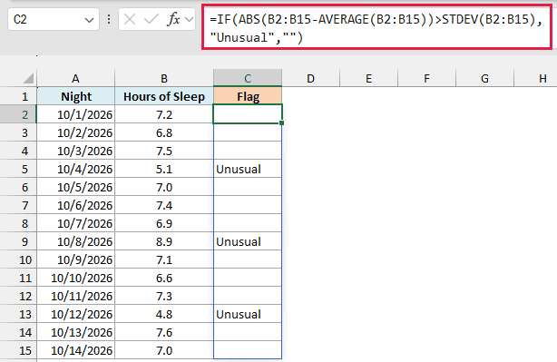The width and height of the screenshot is (557, 362).
Task: Select column A header
Action: 75,78
